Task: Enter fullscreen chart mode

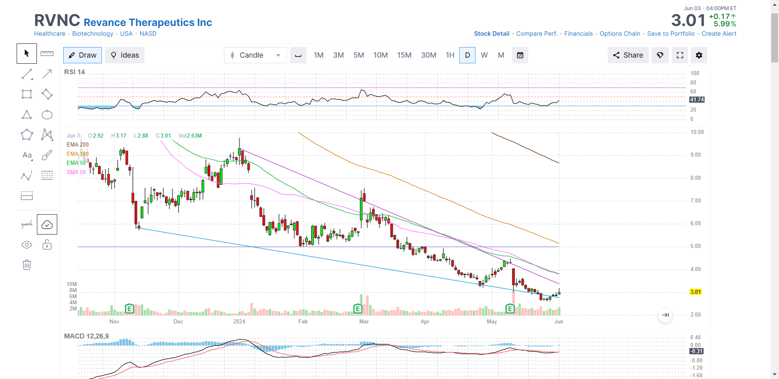Action: click(x=680, y=55)
